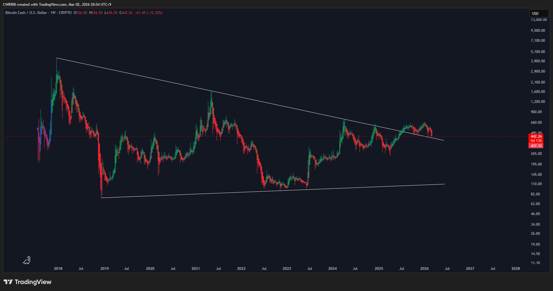Click the 2020 label on the time axis
553x291 pixels.
click(x=150, y=269)
